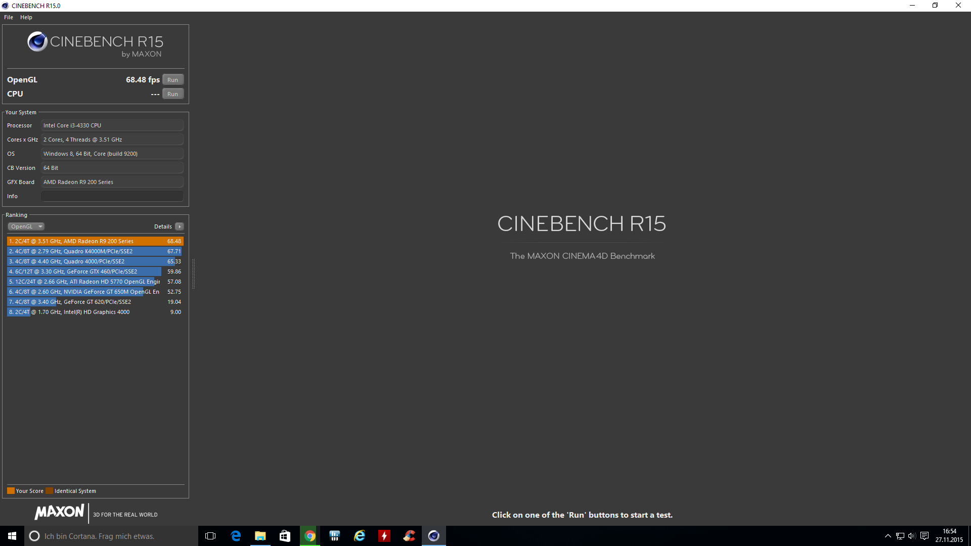
Task: Launch Microsoft Edge from taskbar
Action: (x=236, y=536)
